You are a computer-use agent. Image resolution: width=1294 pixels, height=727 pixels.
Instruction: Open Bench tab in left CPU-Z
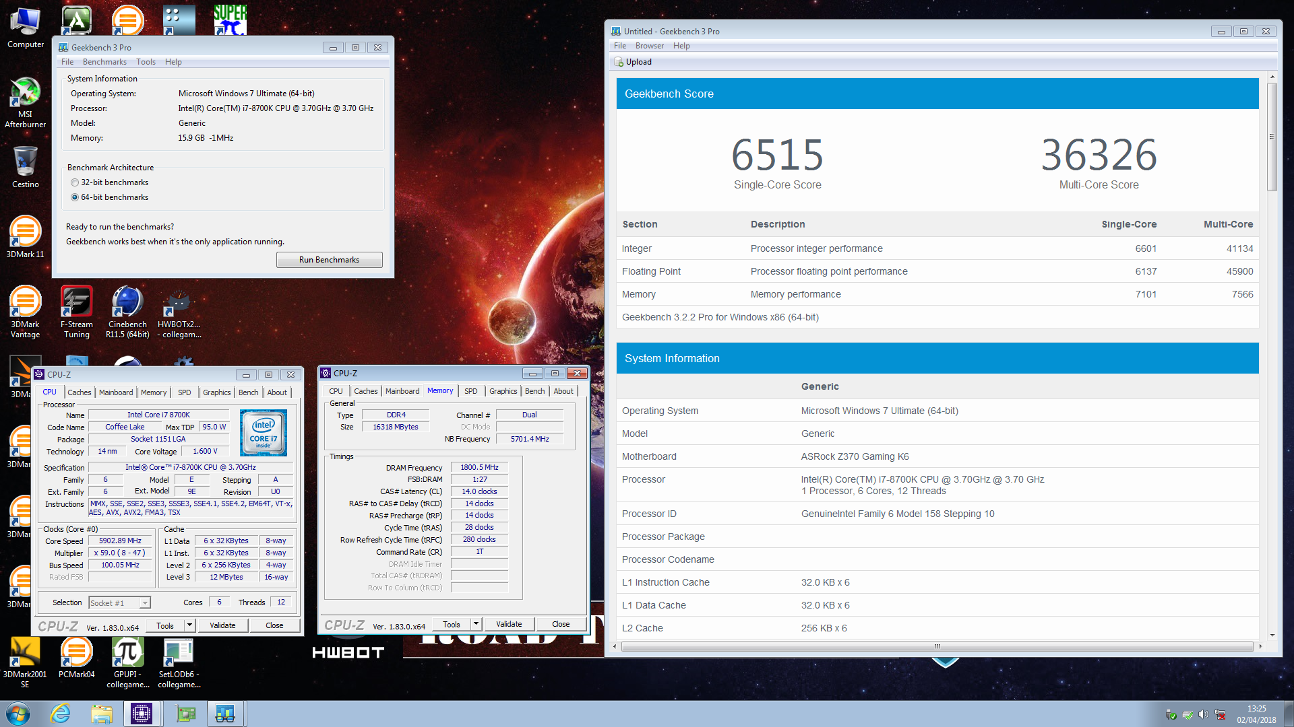coord(249,392)
